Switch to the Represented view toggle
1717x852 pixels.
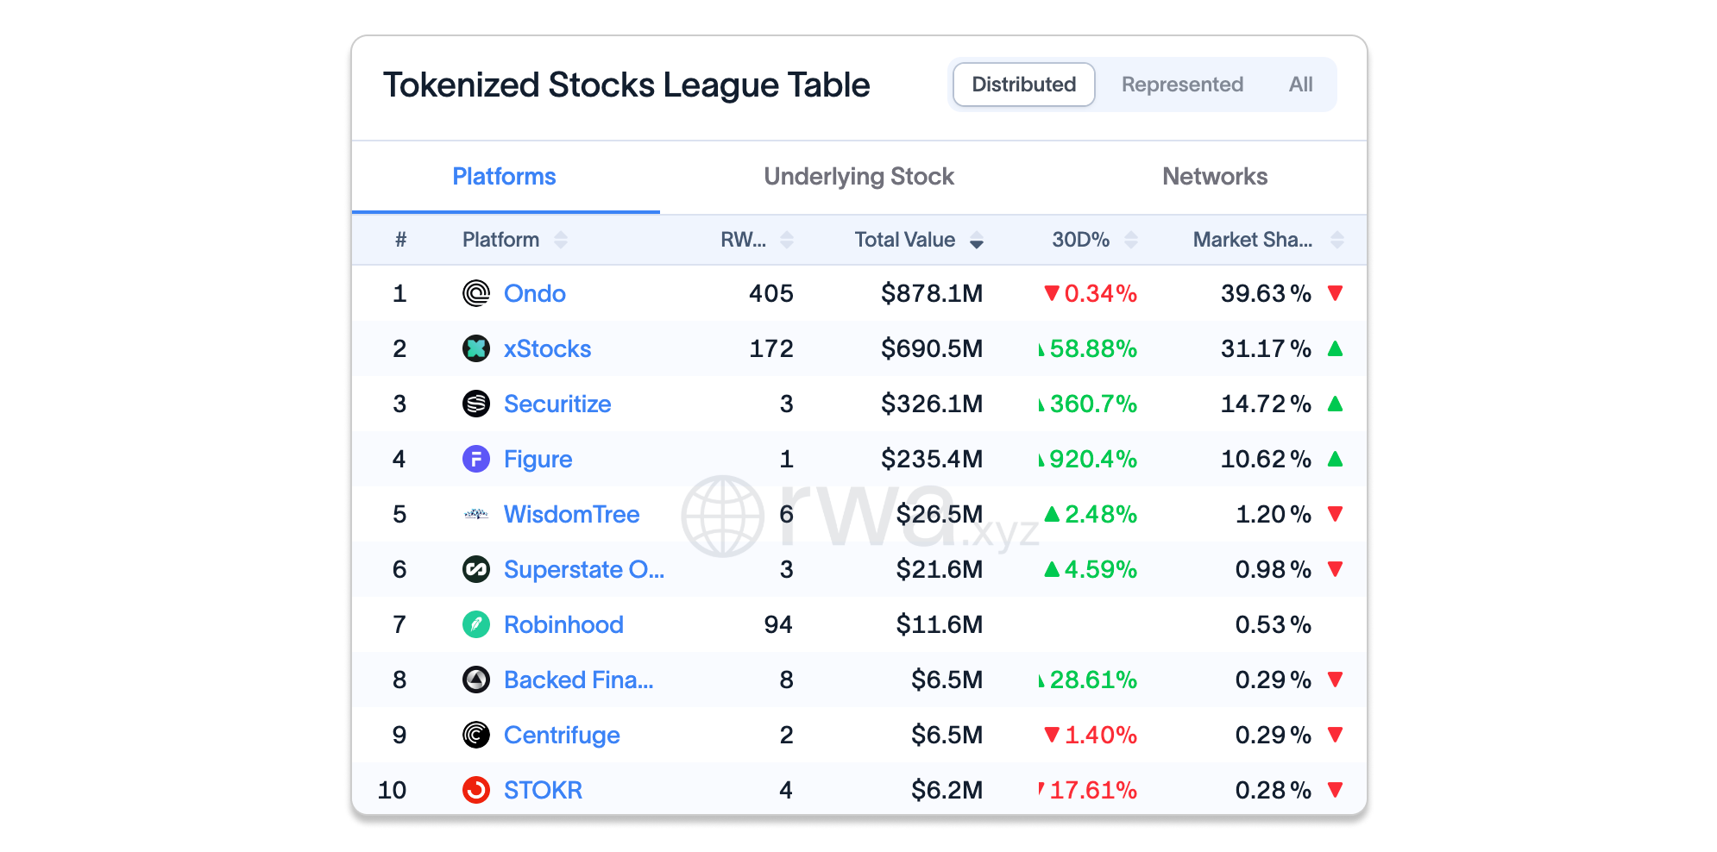[x=1182, y=85]
